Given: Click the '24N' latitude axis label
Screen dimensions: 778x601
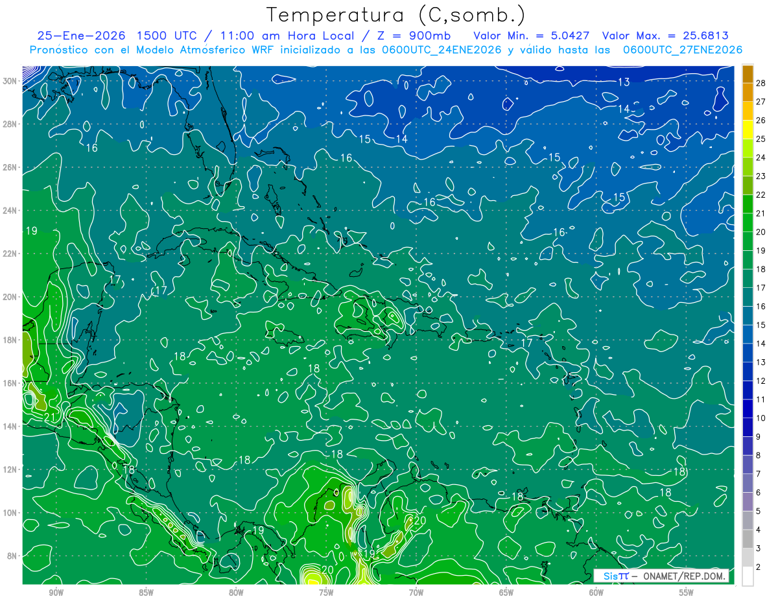Looking at the screenshot, I should coord(10,211).
